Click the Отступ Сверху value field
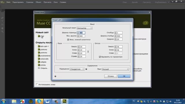185x104 pixels. click(x=119, y=47)
